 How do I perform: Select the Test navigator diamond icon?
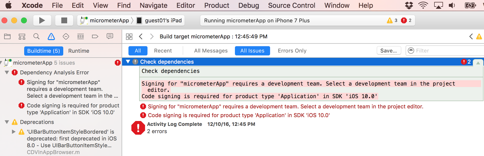coord(66,36)
